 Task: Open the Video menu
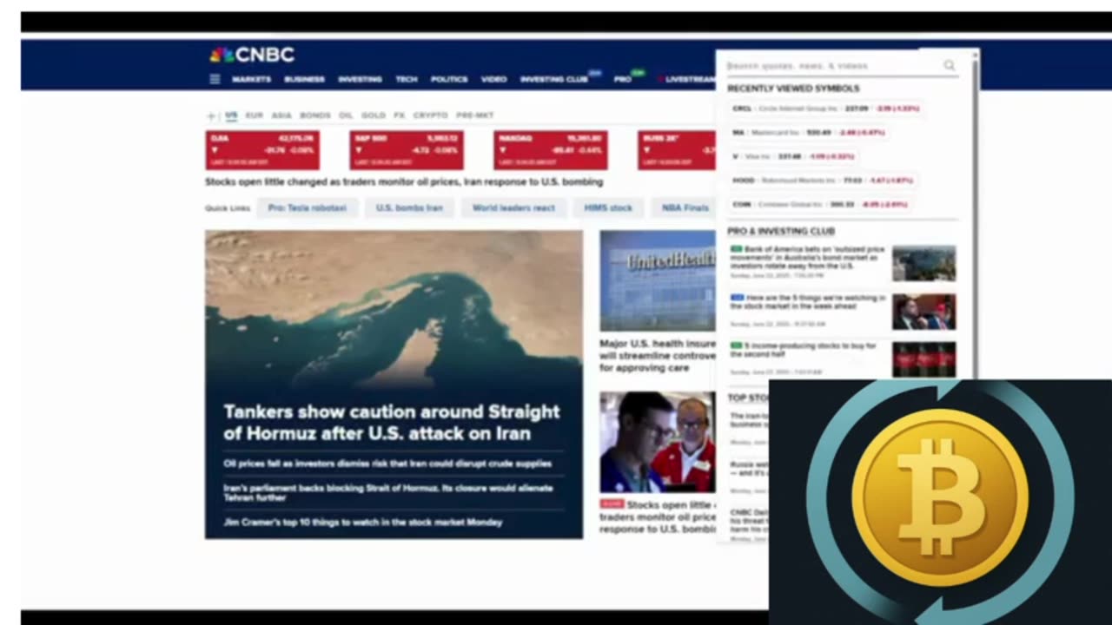point(493,79)
